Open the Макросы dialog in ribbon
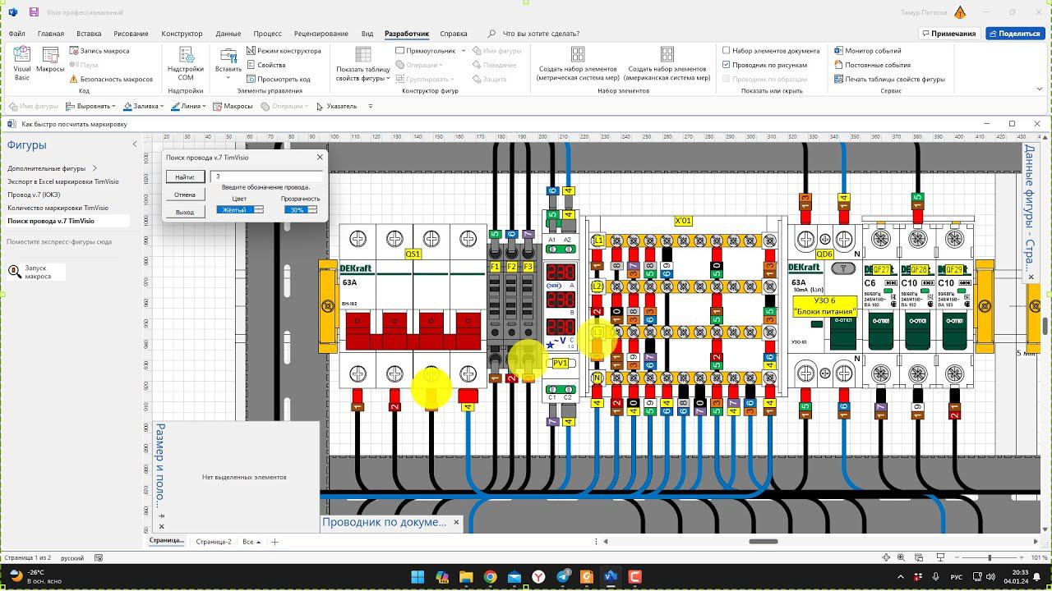The image size is (1052, 591). tap(50, 64)
